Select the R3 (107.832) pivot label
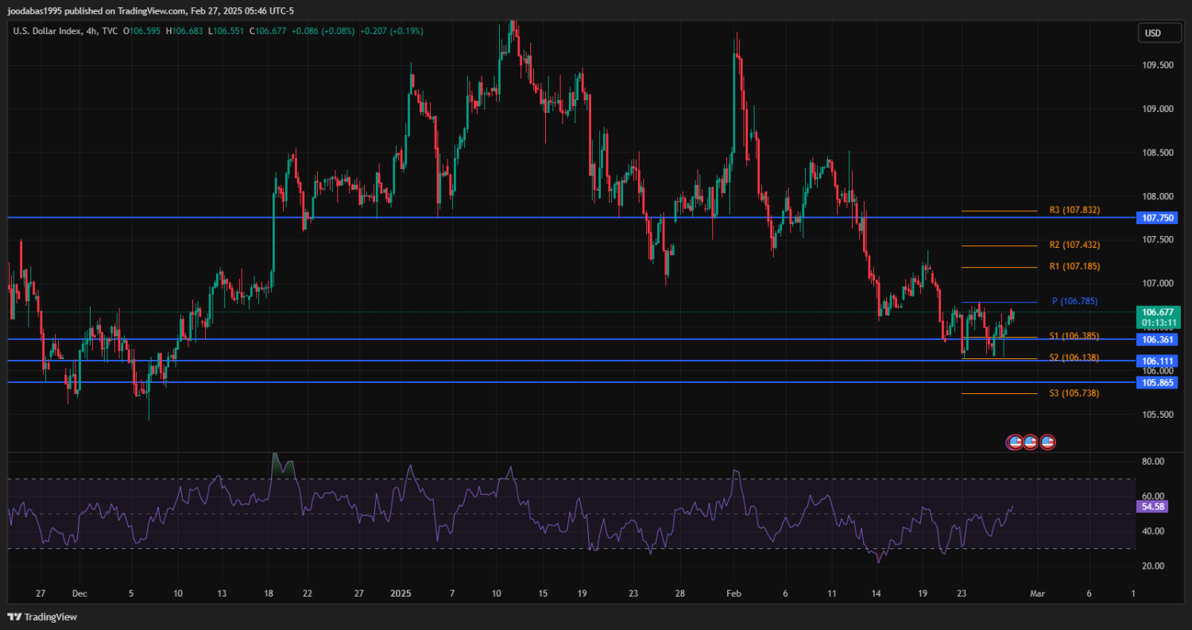The height and width of the screenshot is (630, 1192). [x=1074, y=211]
